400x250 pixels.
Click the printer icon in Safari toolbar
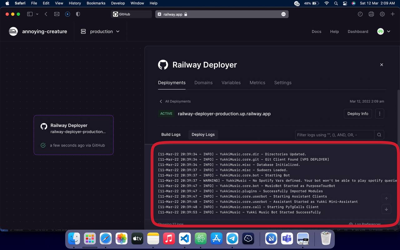coord(371,14)
